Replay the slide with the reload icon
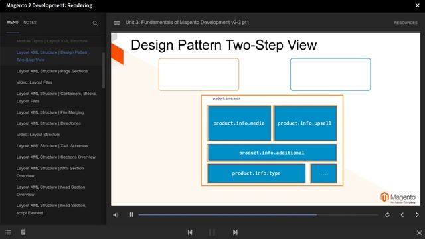The width and height of the screenshot is (425, 239). (x=388, y=215)
